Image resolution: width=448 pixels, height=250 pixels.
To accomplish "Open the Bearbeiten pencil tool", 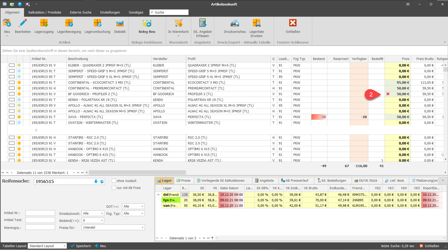I will coord(23,23).
